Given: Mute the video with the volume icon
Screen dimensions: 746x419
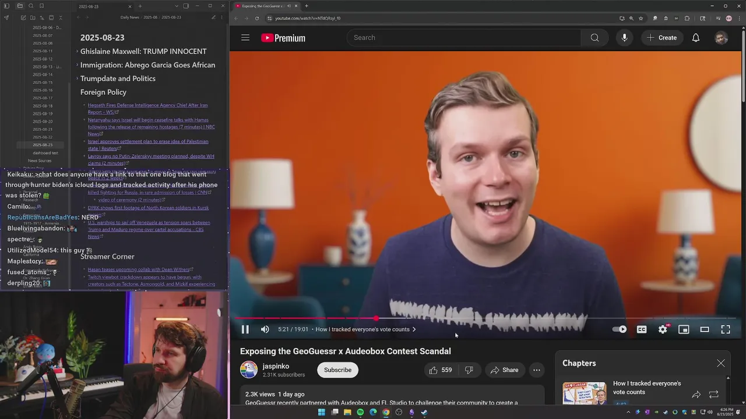Looking at the screenshot, I should (265, 329).
